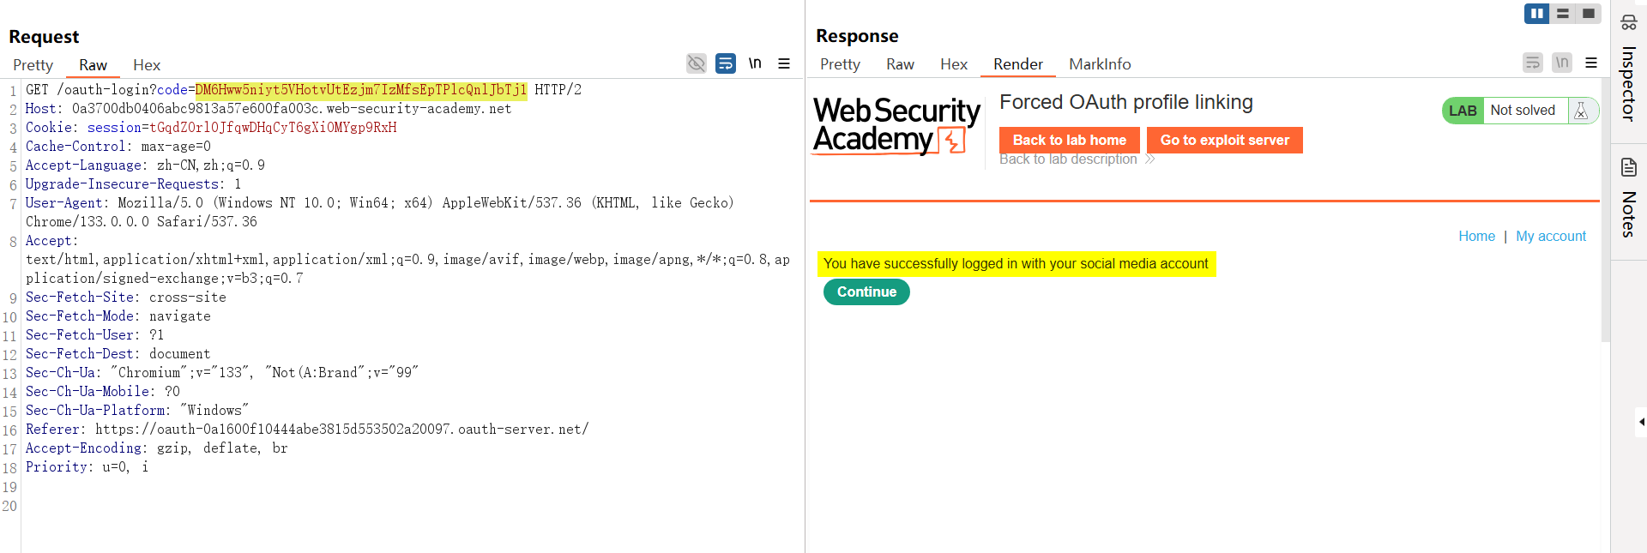Select the single combined view layout icon
The height and width of the screenshot is (553, 1647).
pyautogui.click(x=1589, y=14)
